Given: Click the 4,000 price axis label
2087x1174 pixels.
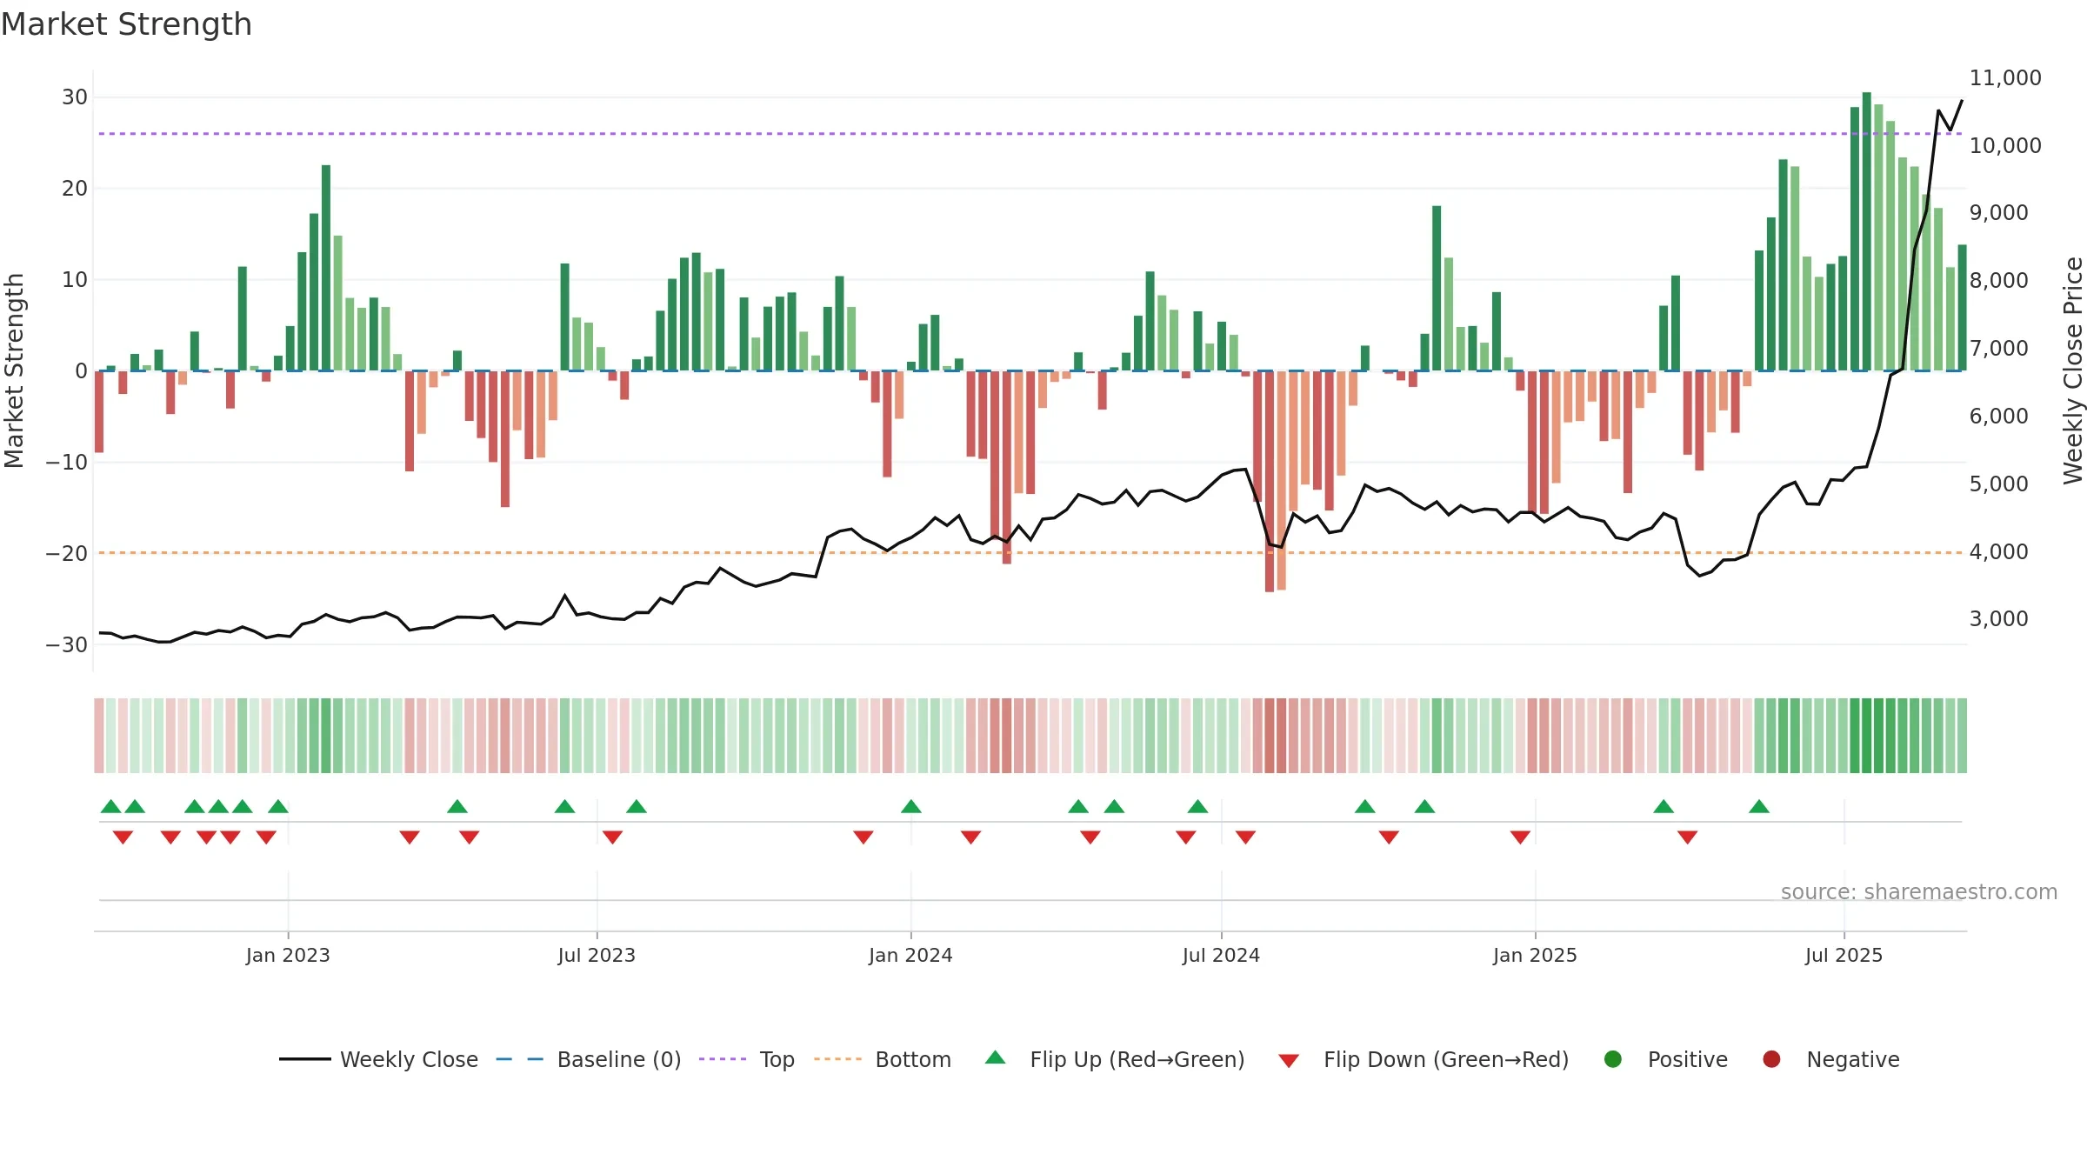Looking at the screenshot, I should click(1998, 552).
